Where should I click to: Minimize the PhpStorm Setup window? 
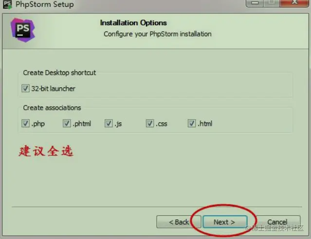pyautogui.click(x=255, y=3)
